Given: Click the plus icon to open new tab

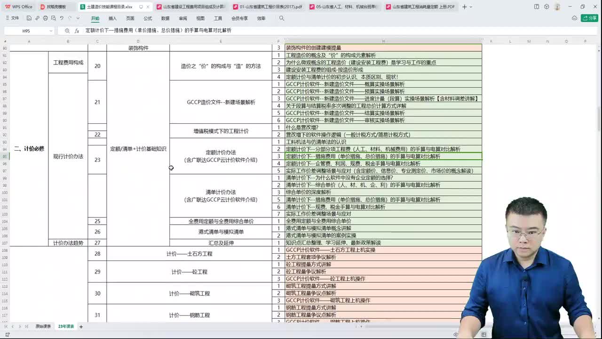Looking at the screenshot, I should click(465, 7).
